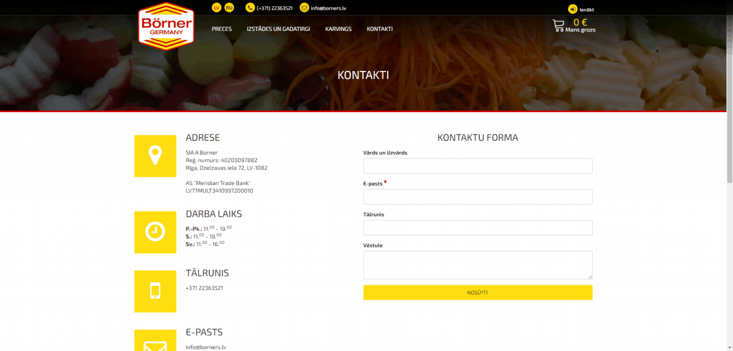This screenshot has width=733, height=351.
Task: Click the clock Darba laiks icon
Action: pyautogui.click(x=155, y=232)
